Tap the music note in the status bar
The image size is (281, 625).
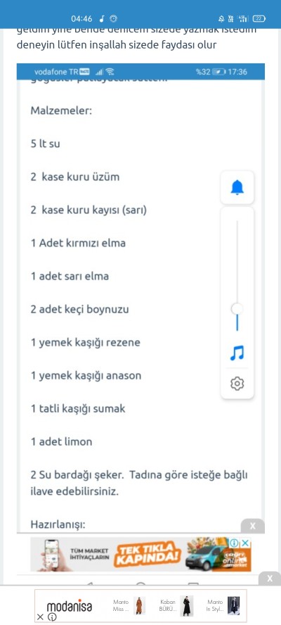click(102, 19)
